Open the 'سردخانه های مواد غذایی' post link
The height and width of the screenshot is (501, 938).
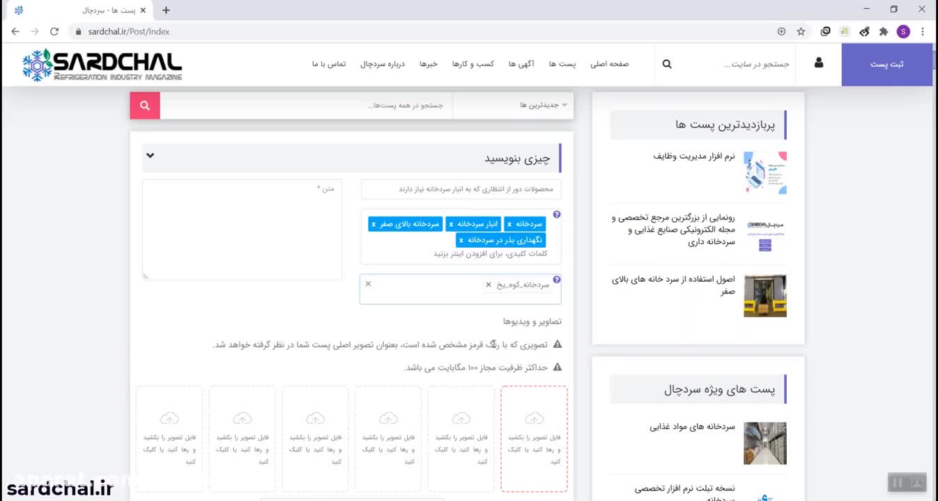tap(692, 427)
